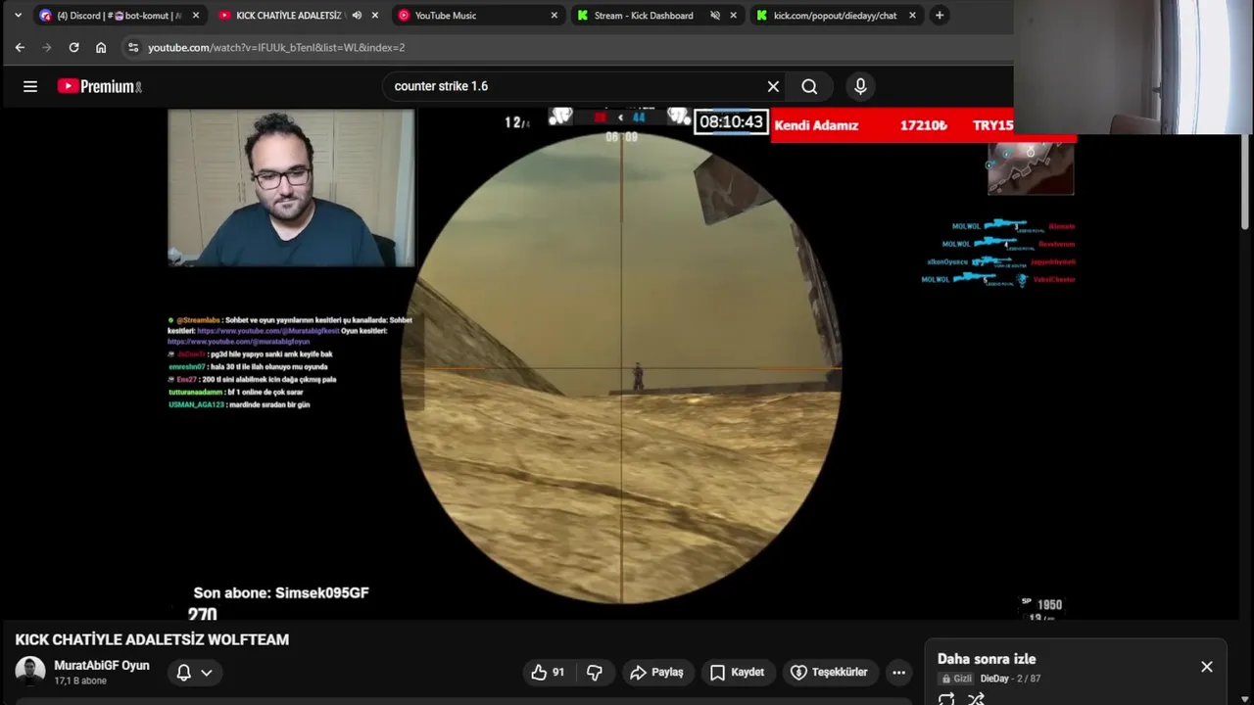This screenshot has height=705, width=1254.
Task: Expand notification options chevron
Action: [207, 673]
